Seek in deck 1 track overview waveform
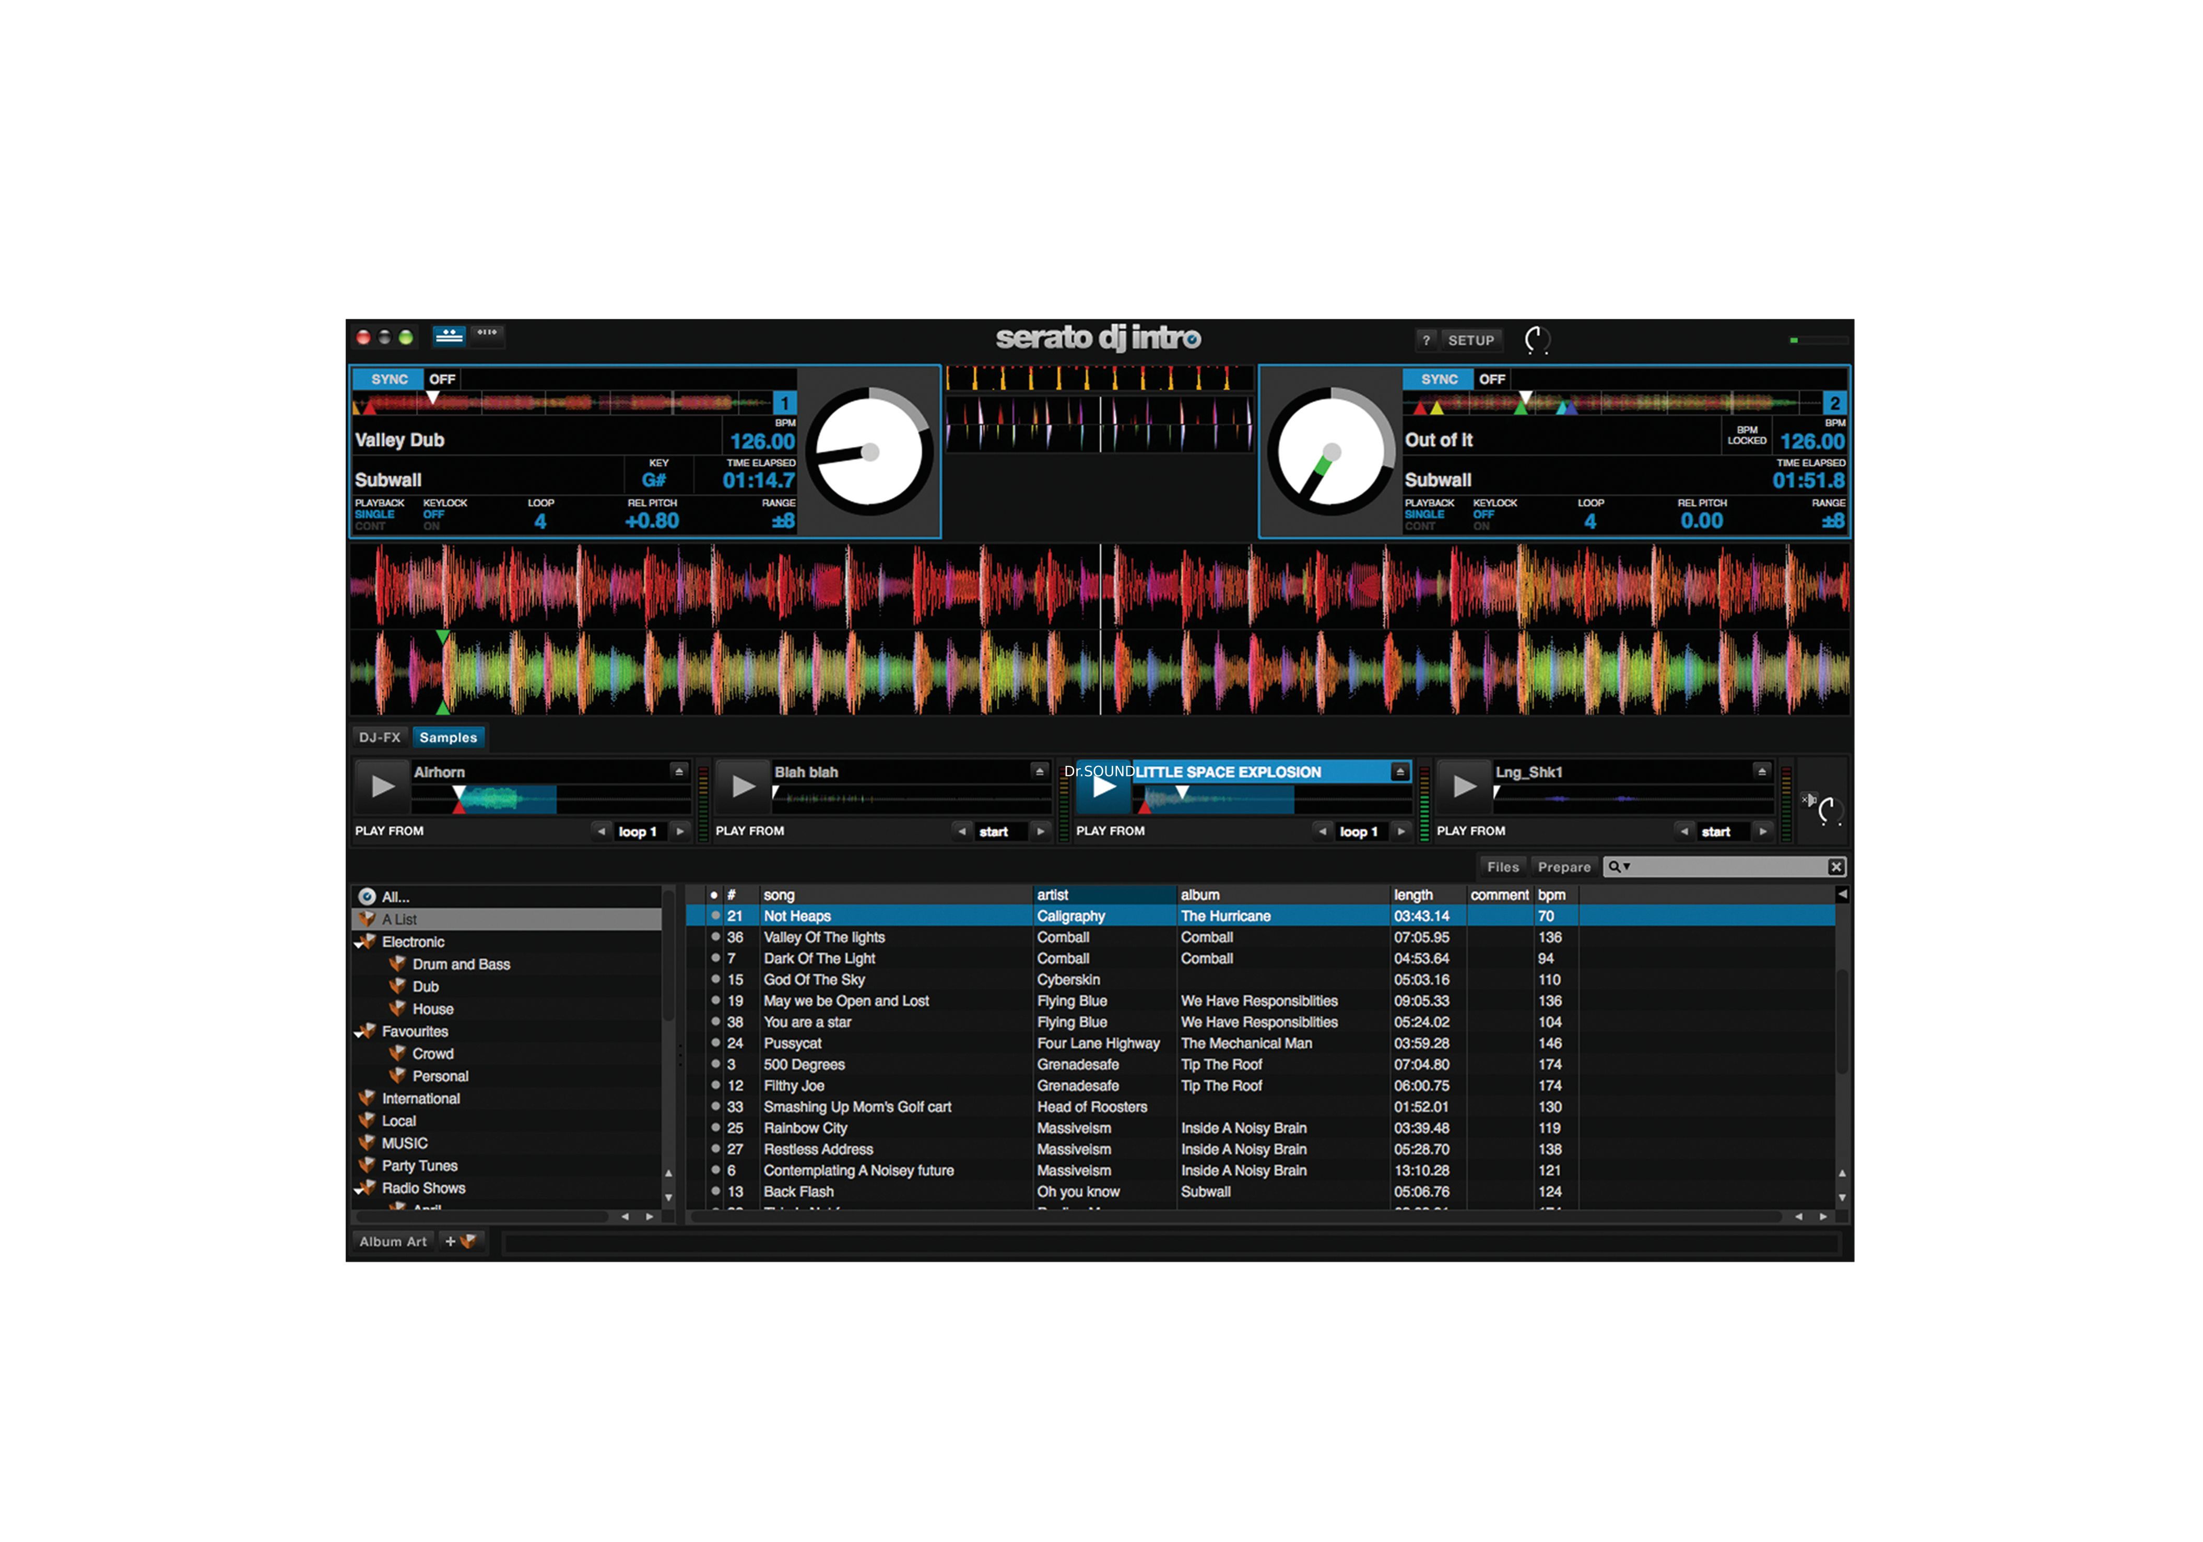The height and width of the screenshot is (1542, 2203). [562, 402]
